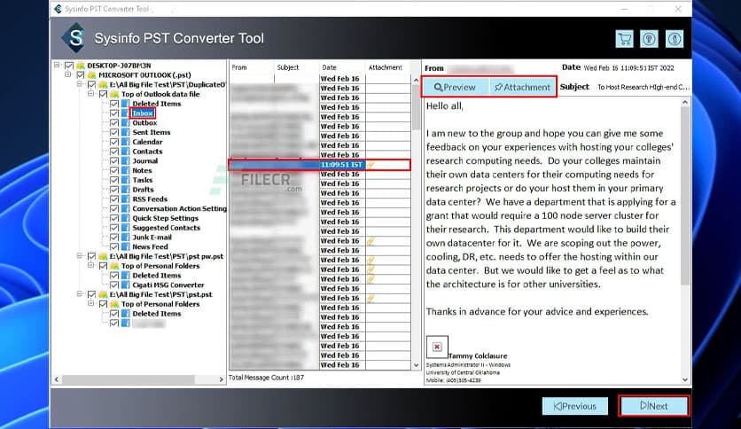Click the Total Message Count status text
The image size is (741, 429).
click(x=266, y=378)
